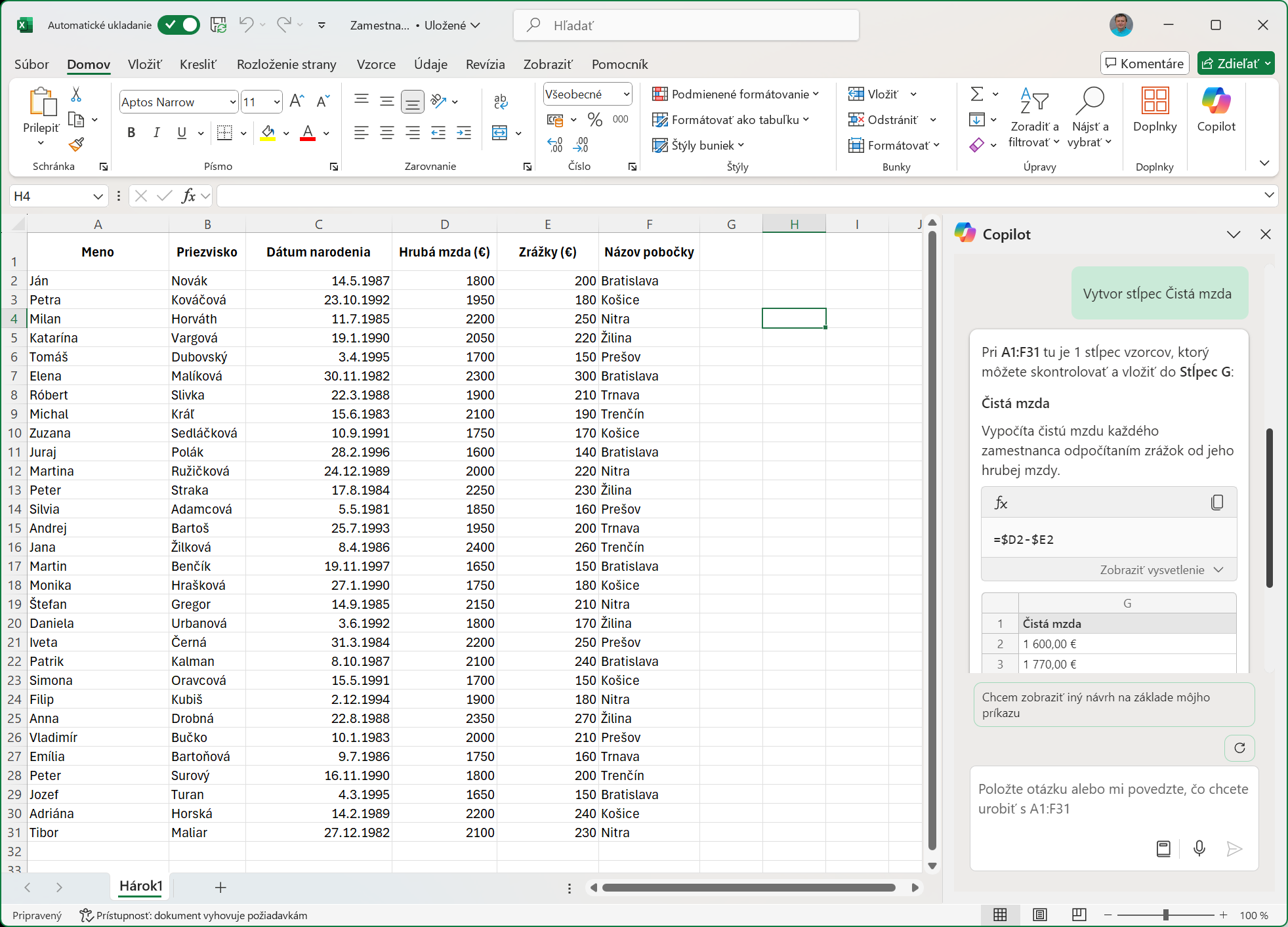Click the microphone icon in Copilot

coord(1199,848)
